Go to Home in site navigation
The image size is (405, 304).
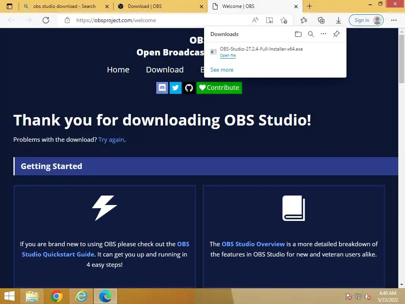[118, 70]
